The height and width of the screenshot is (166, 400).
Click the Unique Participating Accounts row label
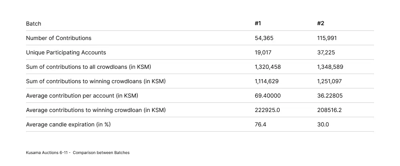click(x=66, y=52)
